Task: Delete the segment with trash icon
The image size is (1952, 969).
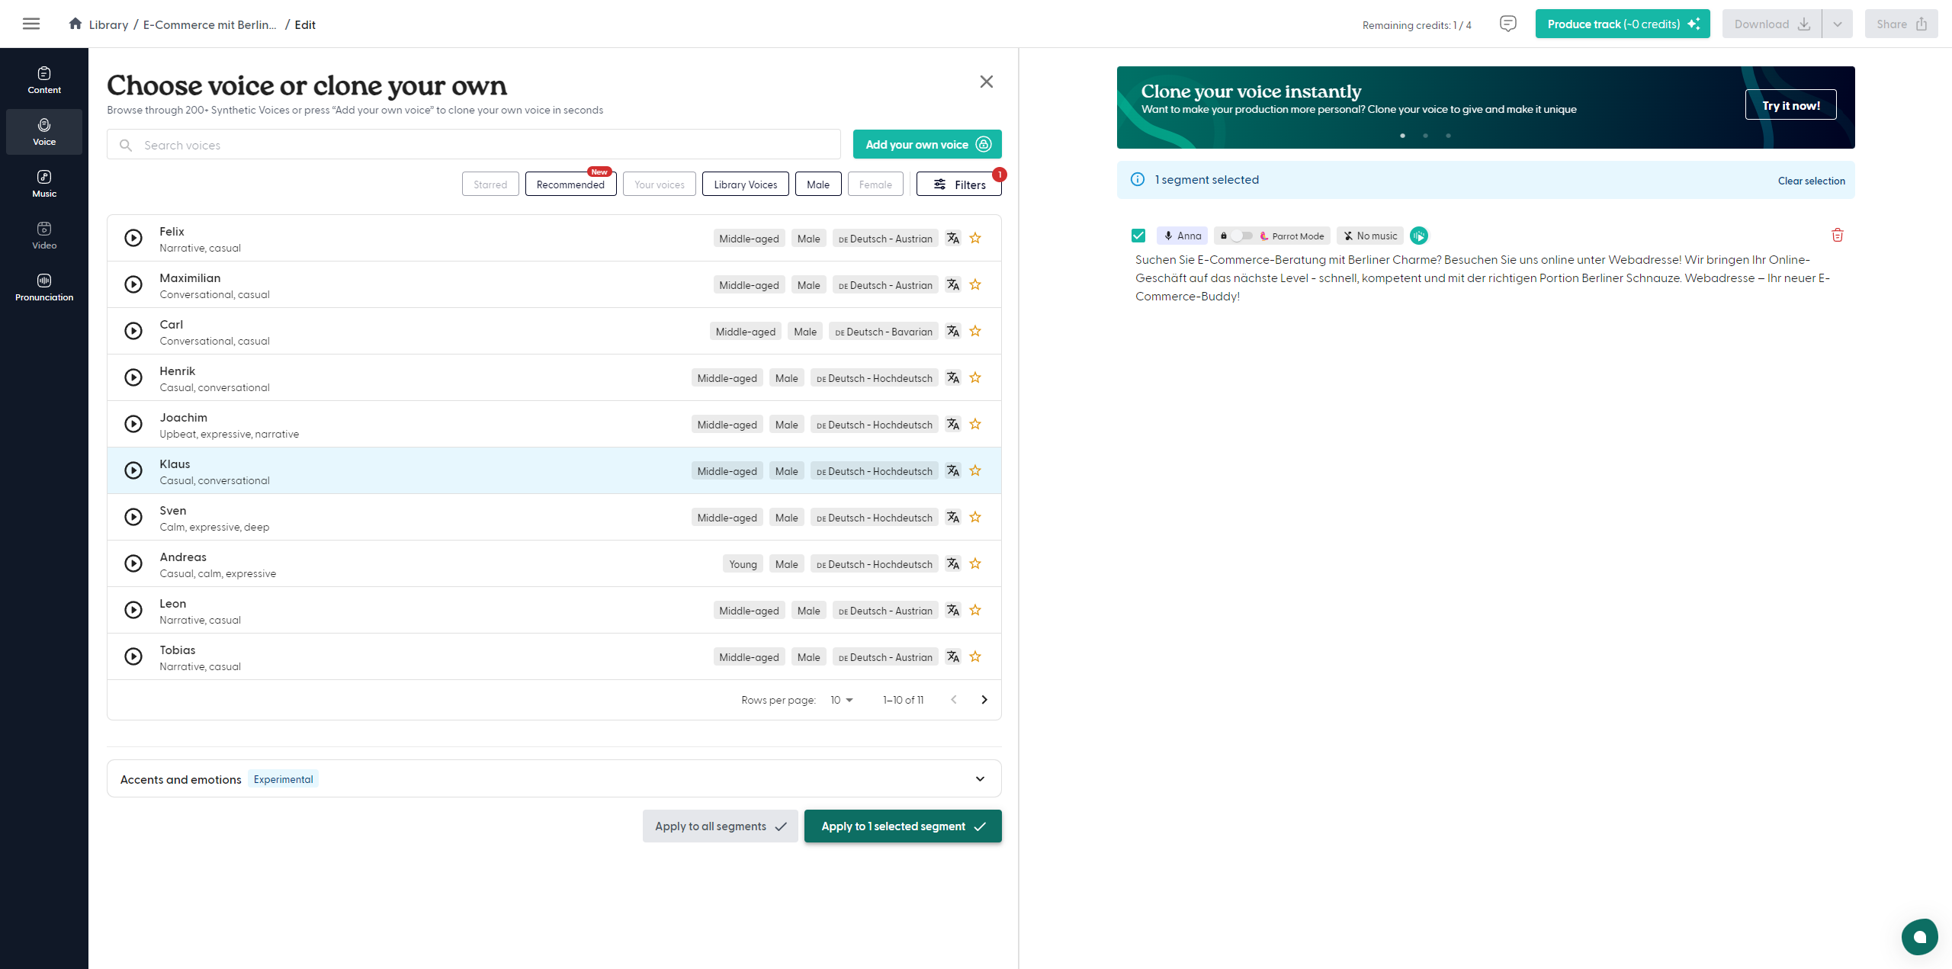Action: pyautogui.click(x=1838, y=235)
